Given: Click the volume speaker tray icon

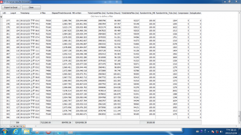Looking at the screenshot, I should 221,132.
